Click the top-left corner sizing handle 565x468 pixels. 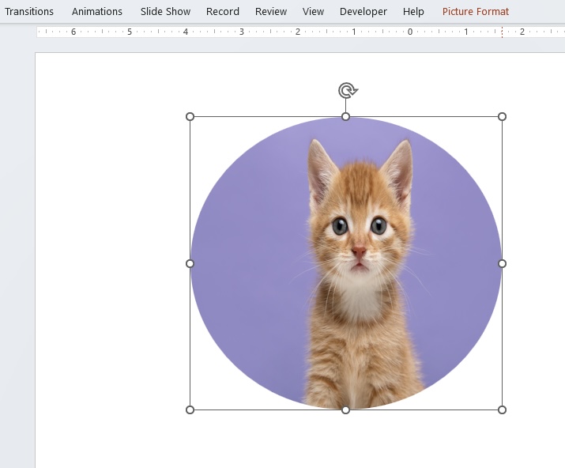point(190,116)
